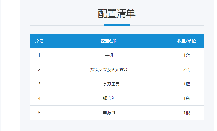Select the serial number cell of the 十字刀工具 row

tap(39, 84)
